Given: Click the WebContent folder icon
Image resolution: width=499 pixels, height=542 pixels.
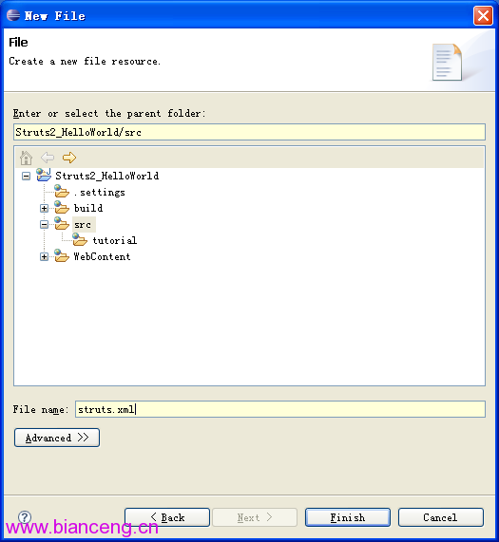Looking at the screenshot, I should pyautogui.click(x=62, y=255).
